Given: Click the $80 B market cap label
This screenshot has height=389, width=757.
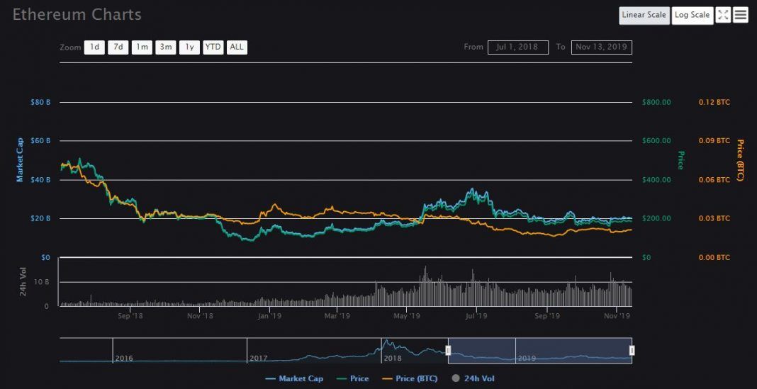Looking at the screenshot, I should 40,102.
